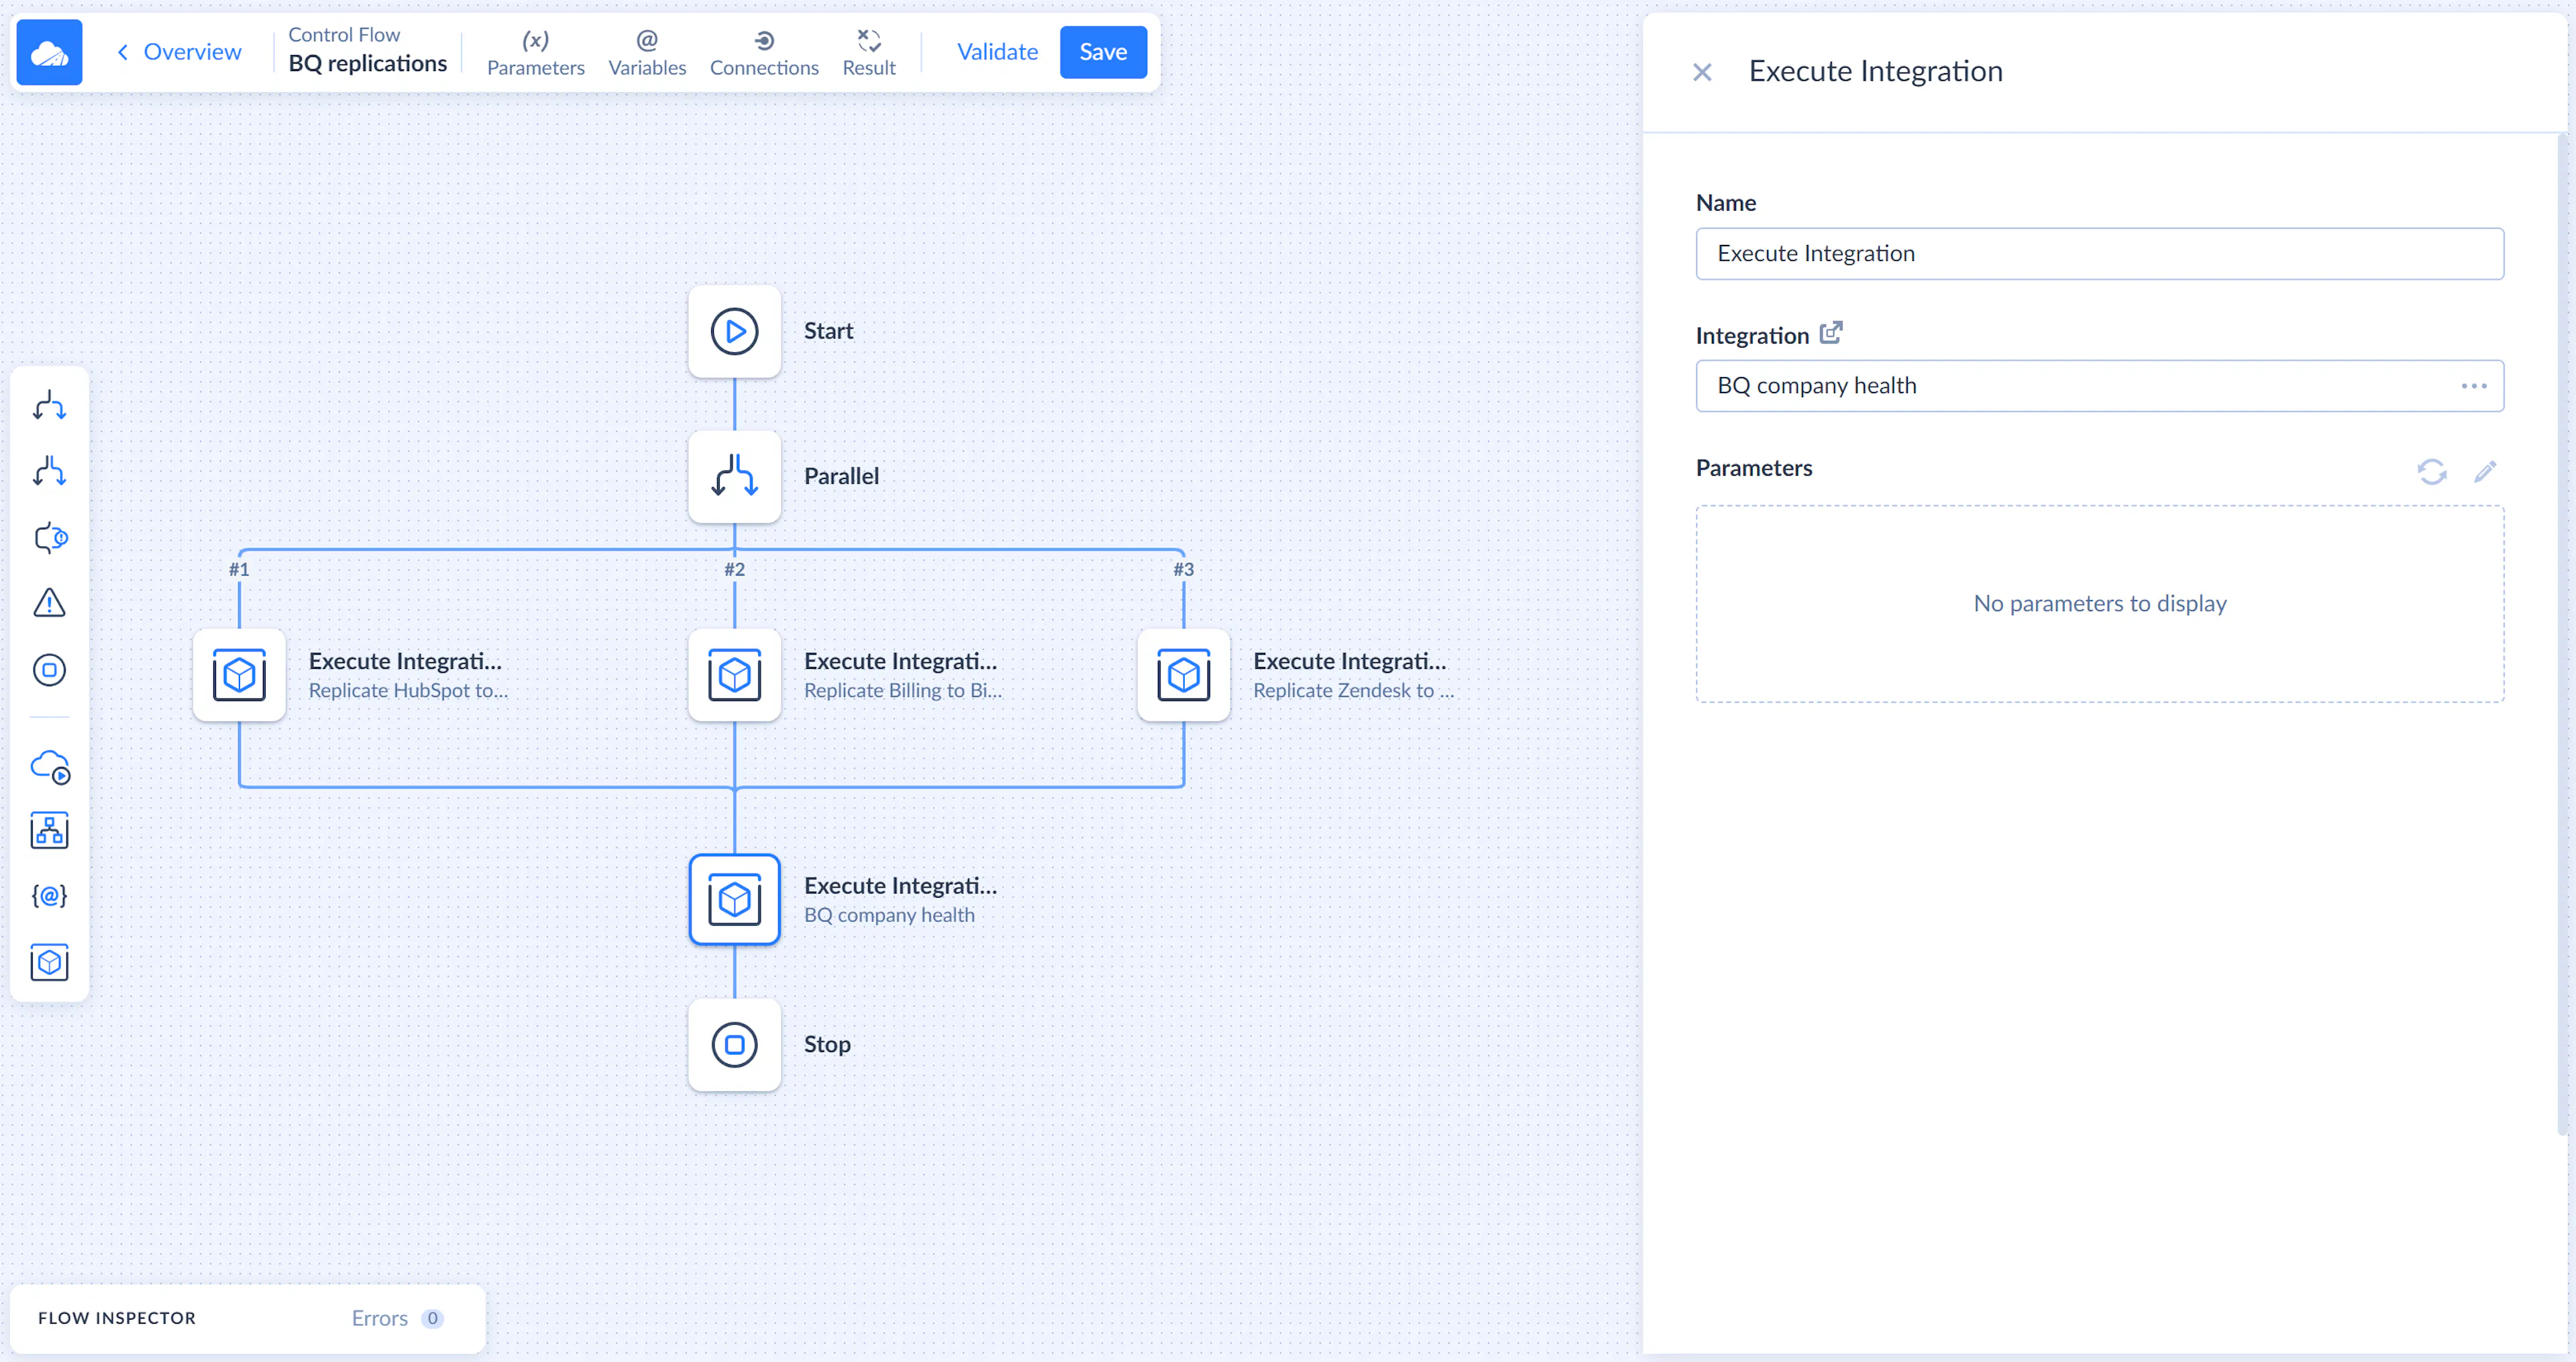
Task: Open the Parameters tab in top toolbar
Action: (535, 52)
